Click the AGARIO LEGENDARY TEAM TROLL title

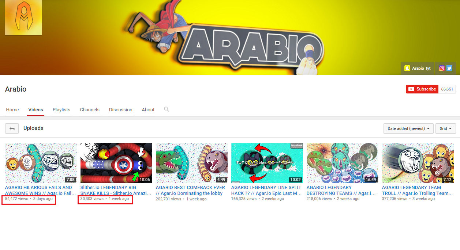coord(417,191)
